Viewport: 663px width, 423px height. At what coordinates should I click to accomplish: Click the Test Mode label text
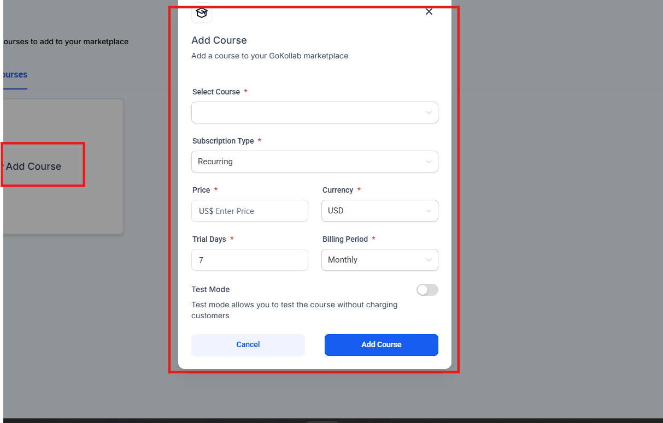pyautogui.click(x=210, y=289)
